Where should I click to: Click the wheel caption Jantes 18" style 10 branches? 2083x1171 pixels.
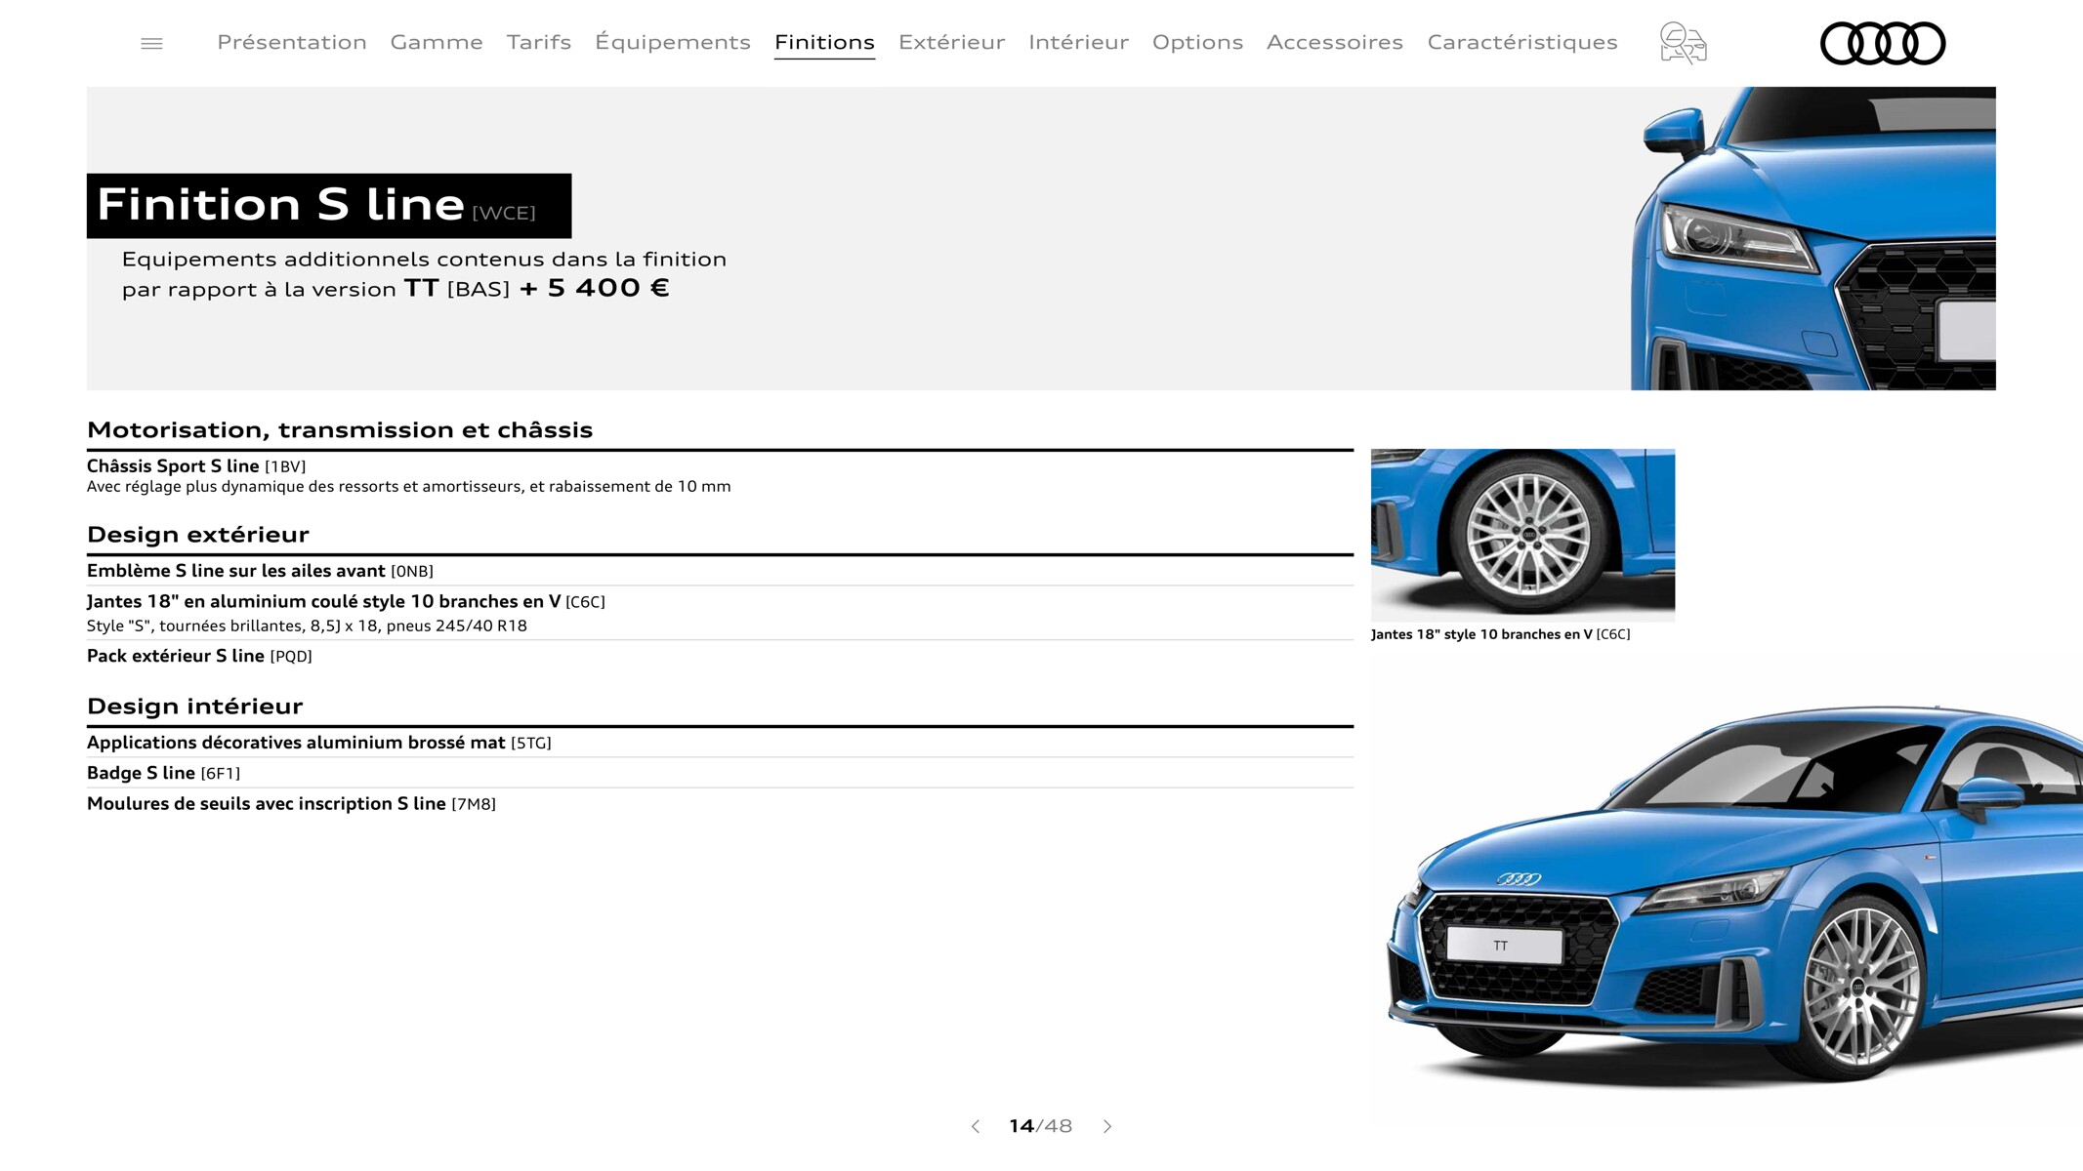(1501, 634)
